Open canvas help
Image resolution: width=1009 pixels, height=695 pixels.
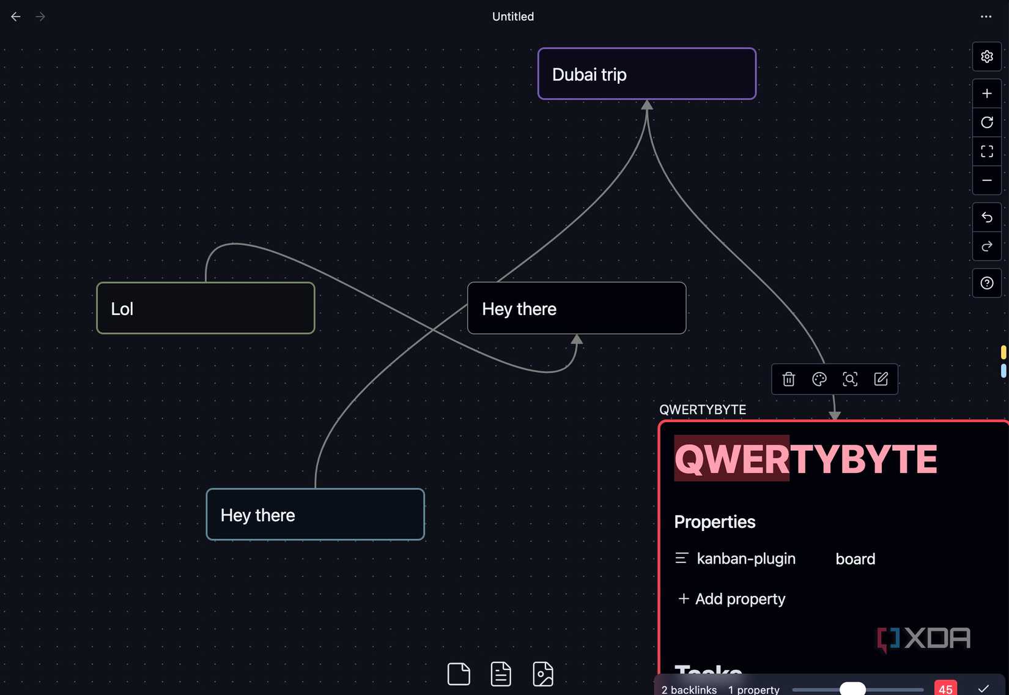[987, 283]
